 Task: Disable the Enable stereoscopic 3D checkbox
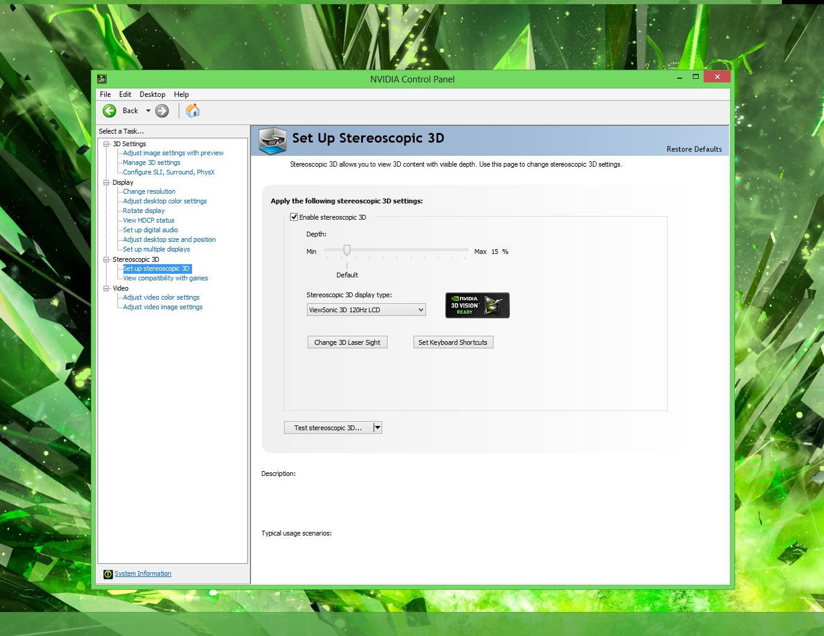point(294,217)
